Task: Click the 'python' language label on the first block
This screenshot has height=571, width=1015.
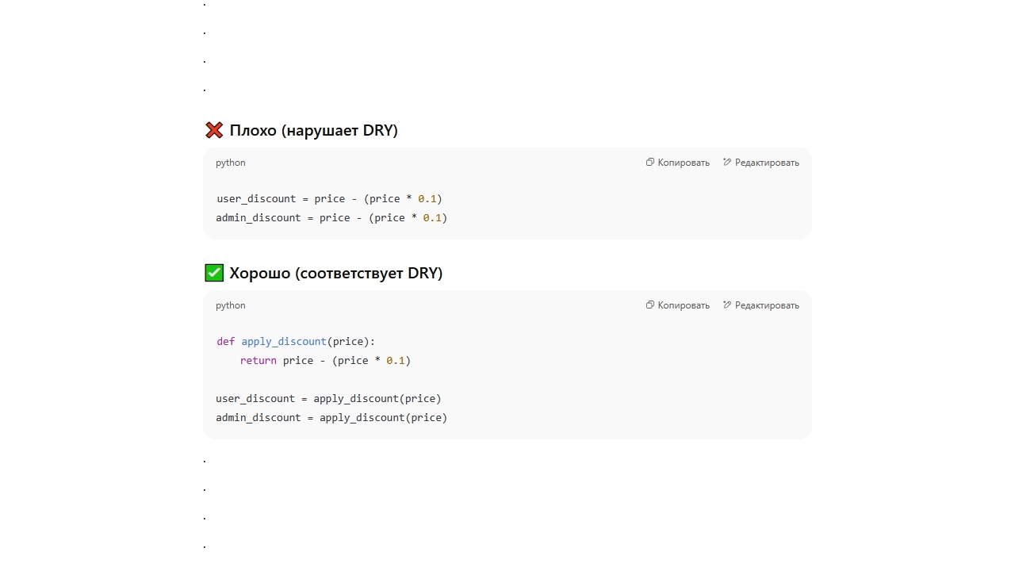Action: point(230,163)
